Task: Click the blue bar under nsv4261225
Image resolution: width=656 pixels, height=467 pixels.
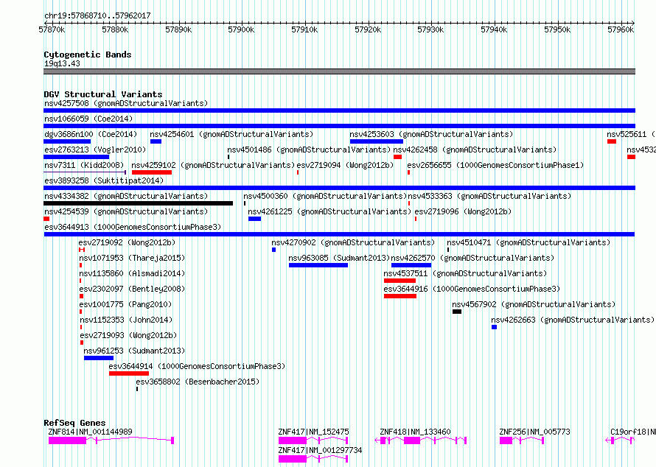Action: click(x=254, y=219)
